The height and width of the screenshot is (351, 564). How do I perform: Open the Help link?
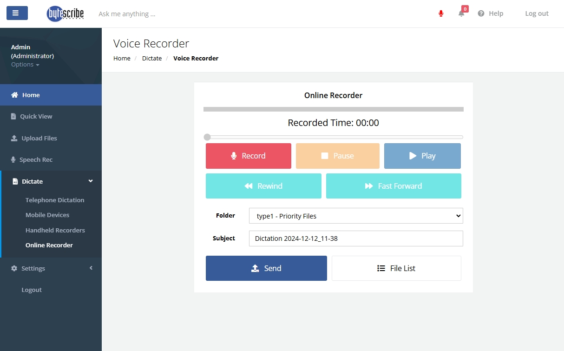point(491,13)
